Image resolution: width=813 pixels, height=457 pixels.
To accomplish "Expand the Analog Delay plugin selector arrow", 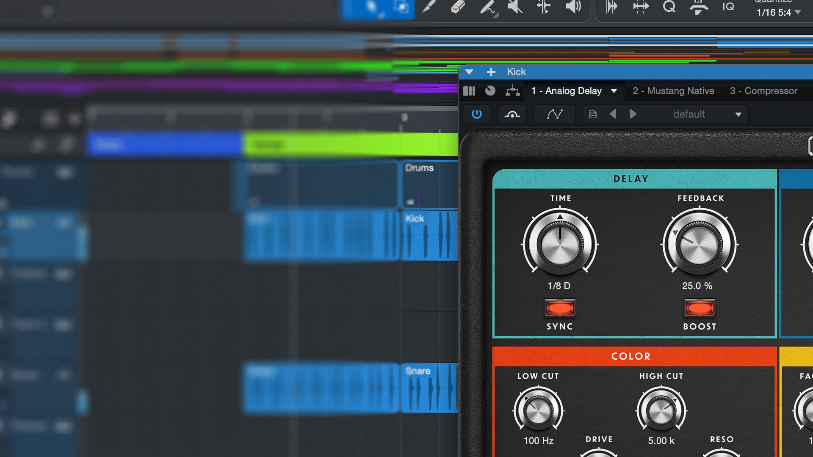I will click(x=614, y=91).
